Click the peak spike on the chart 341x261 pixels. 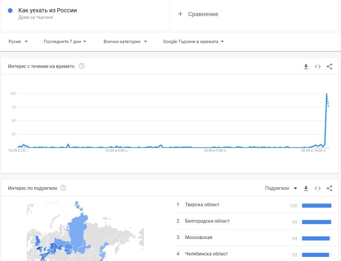326,94
